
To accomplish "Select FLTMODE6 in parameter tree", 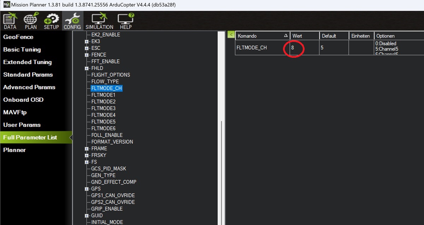I will (x=103, y=129).
